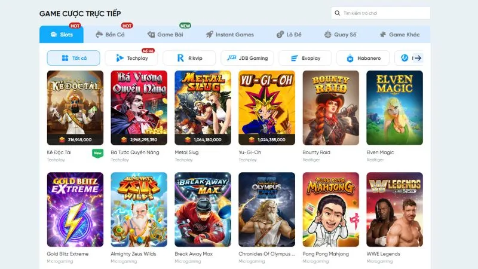The width and height of the screenshot is (478, 269).
Task: Click the Ba Tước Quyền Năng title
Action: 135,152
